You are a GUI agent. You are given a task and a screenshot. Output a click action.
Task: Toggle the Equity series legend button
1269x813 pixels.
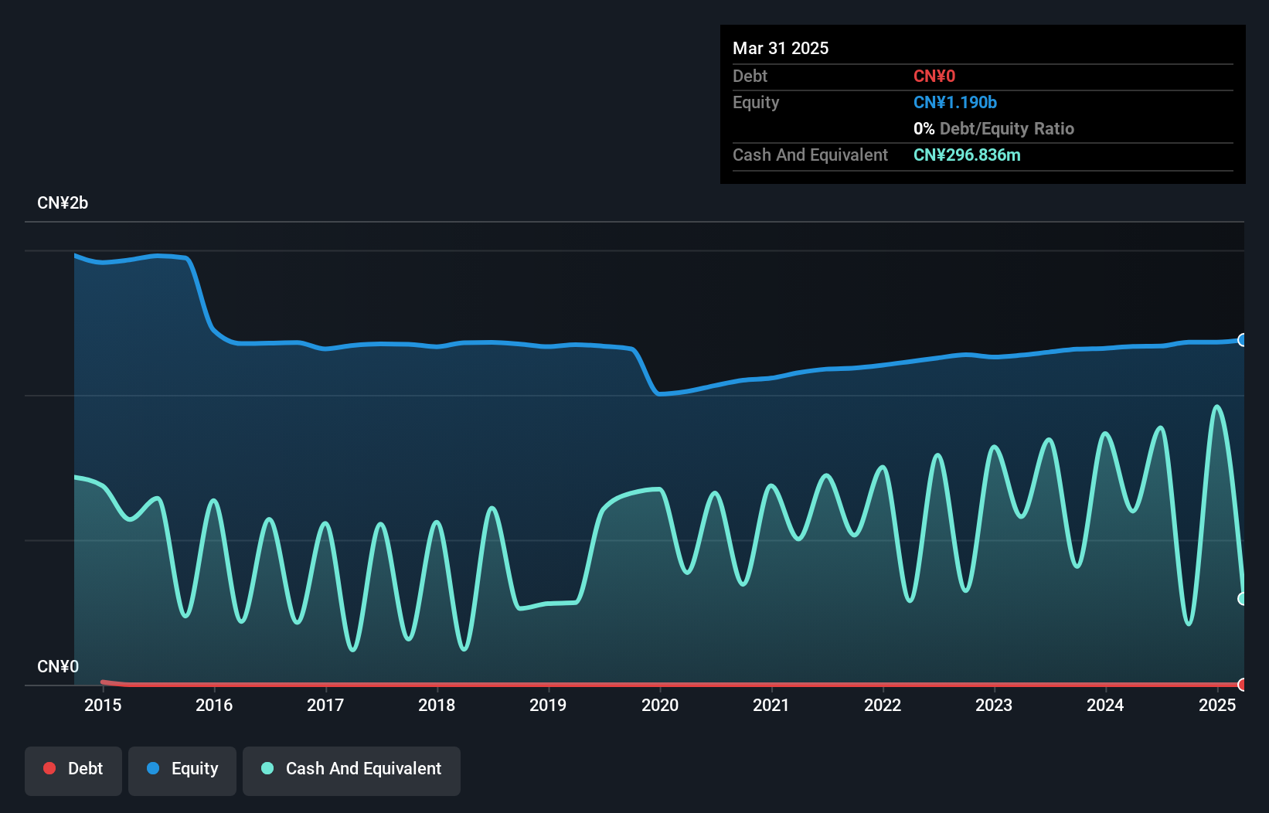point(182,770)
